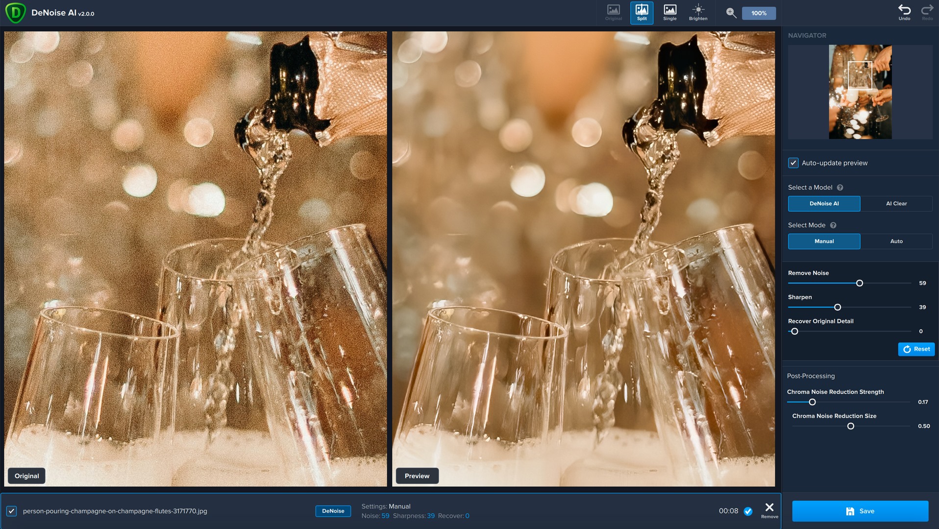Click the Remove Noise slider handle
The height and width of the screenshot is (529, 939).
point(859,284)
